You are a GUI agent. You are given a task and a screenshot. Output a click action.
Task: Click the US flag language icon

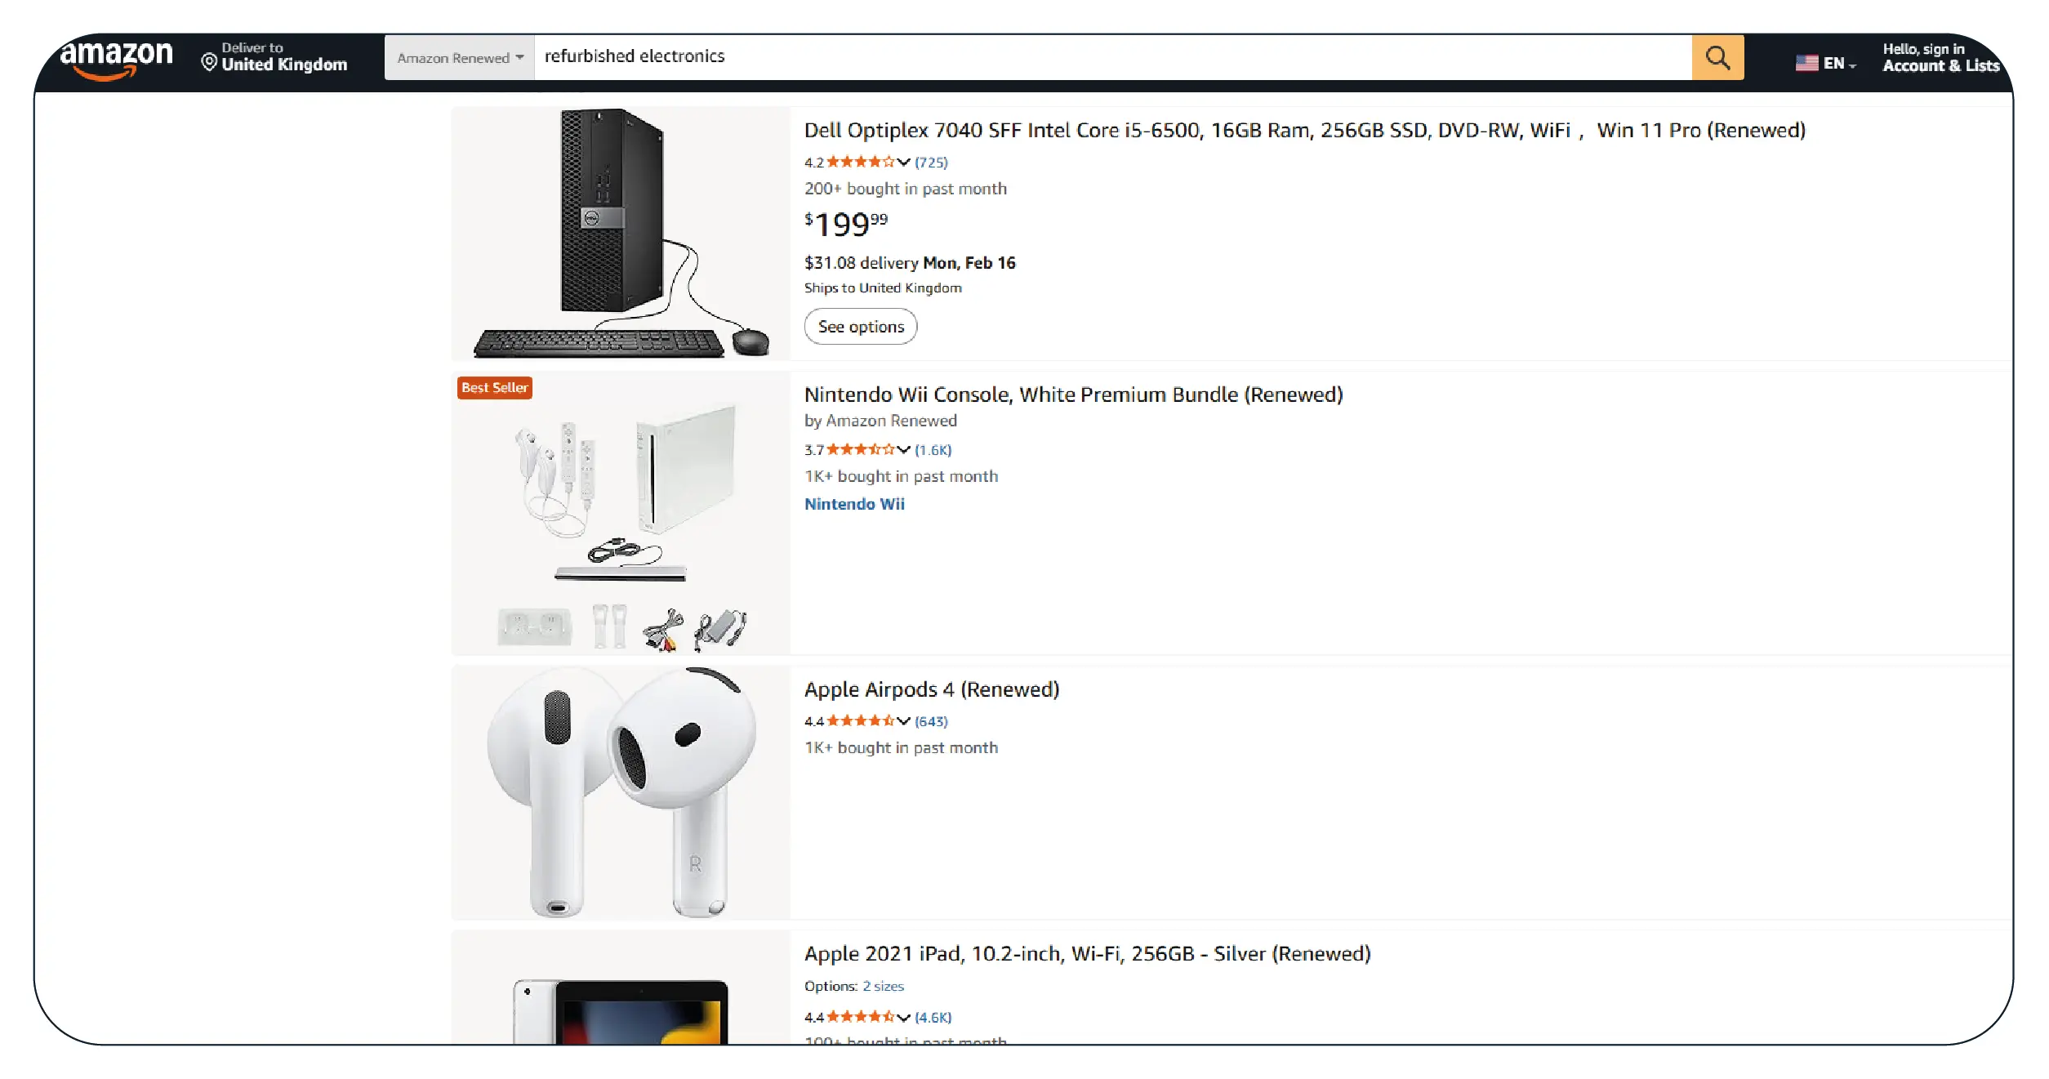point(1806,63)
